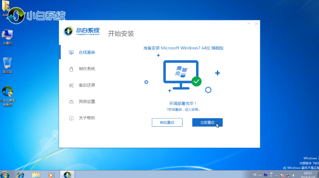Show hidden tray icons with the up arrow
Viewport: 319px width, 178px height.
click(276, 175)
